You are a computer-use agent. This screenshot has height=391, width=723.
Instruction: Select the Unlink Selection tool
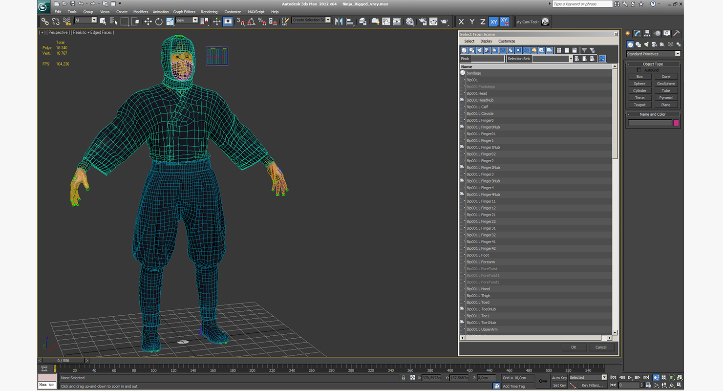[x=56, y=22]
